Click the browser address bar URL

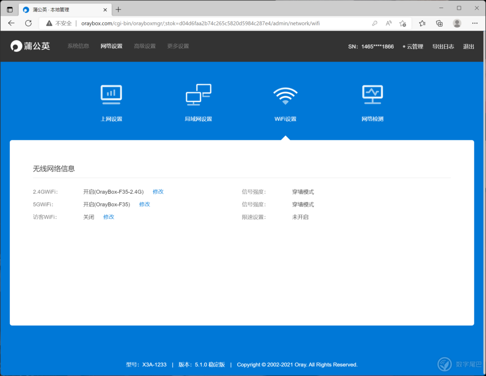click(x=200, y=23)
